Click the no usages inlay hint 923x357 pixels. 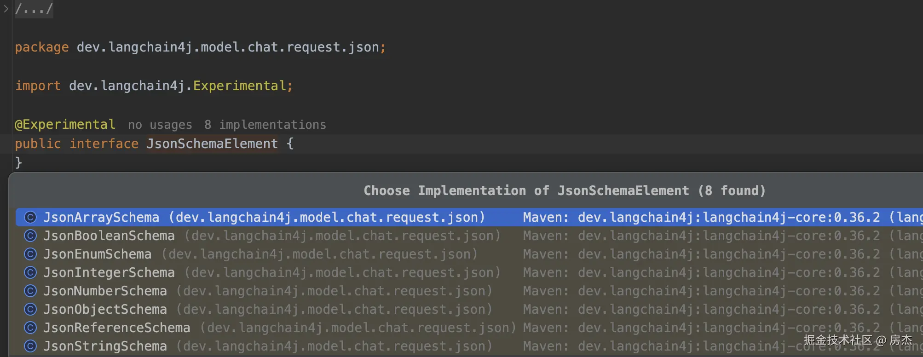[160, 125]
